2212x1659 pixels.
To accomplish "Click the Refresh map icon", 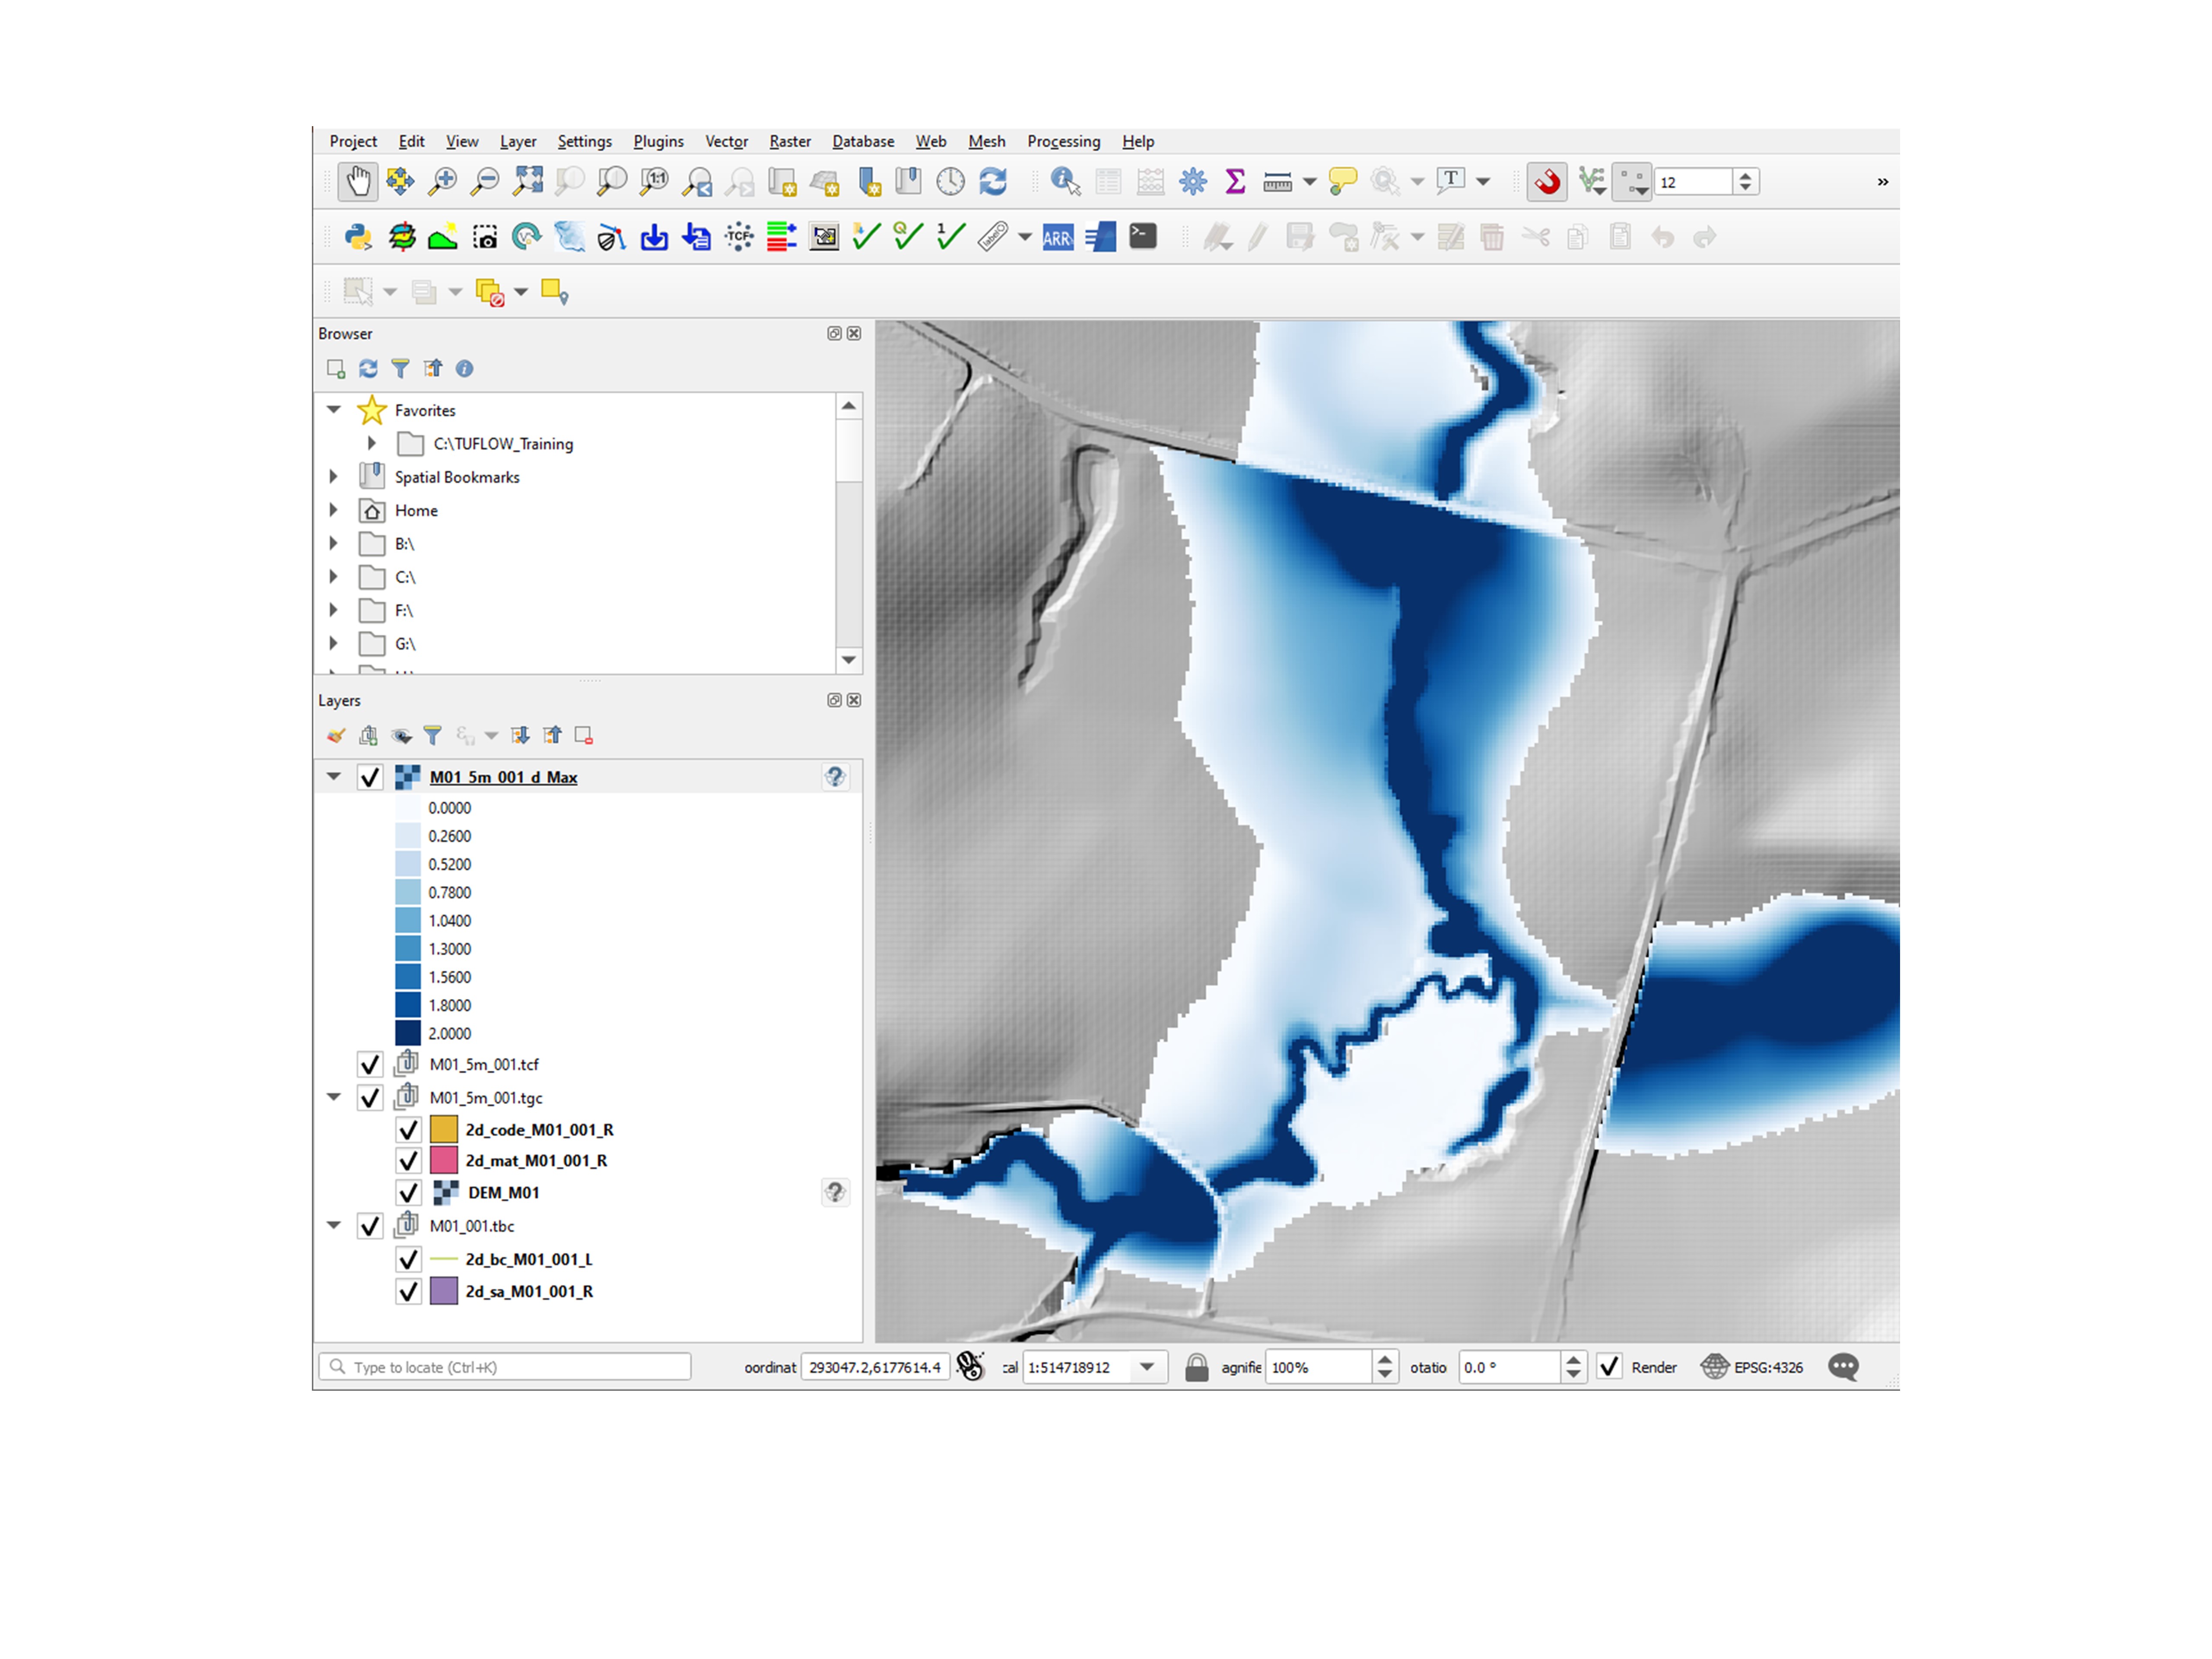I will coord(993,182).
